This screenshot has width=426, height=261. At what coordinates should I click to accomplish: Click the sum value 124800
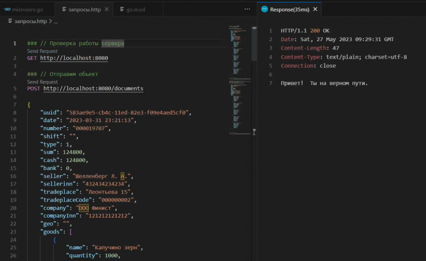72,152
